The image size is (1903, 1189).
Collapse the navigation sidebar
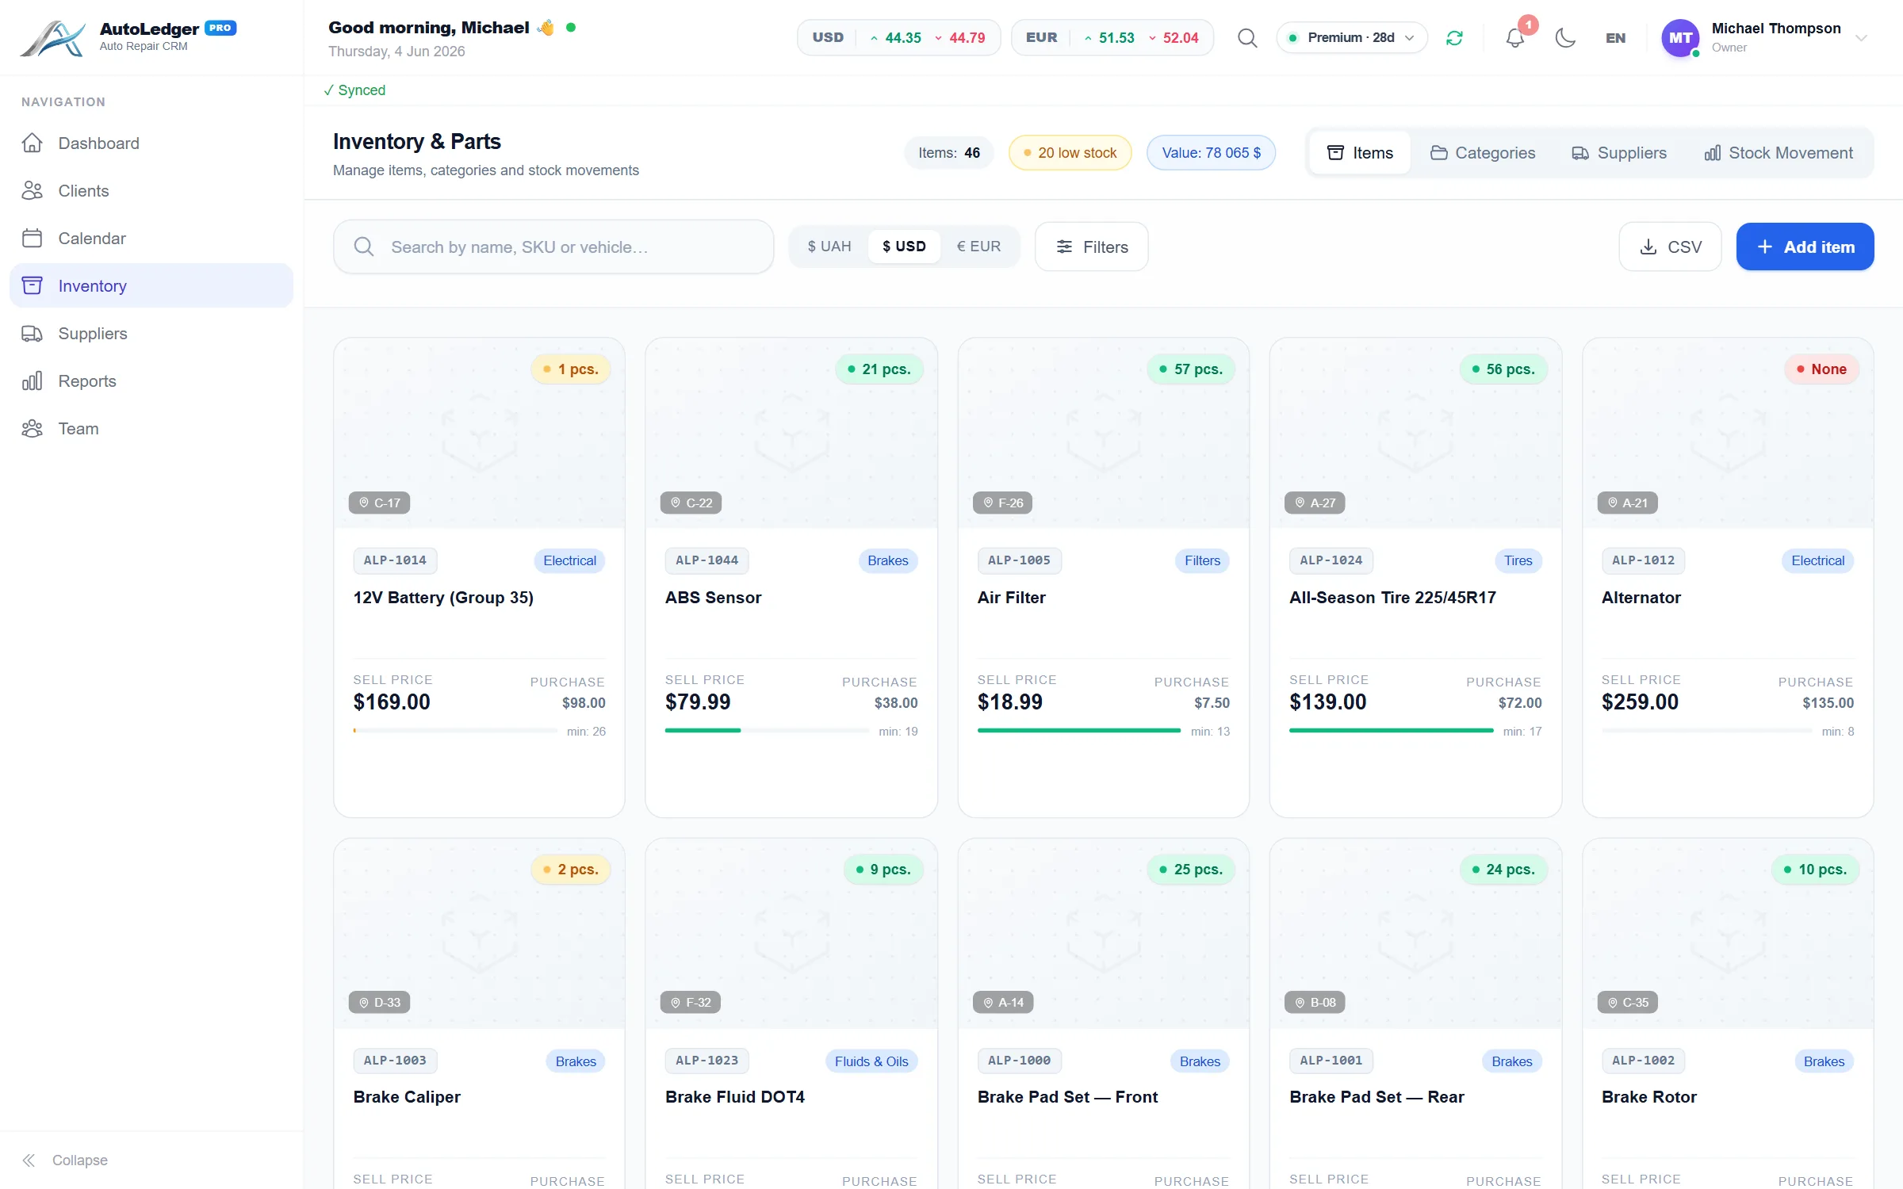pyautogui.click(x=65, y=1160)
